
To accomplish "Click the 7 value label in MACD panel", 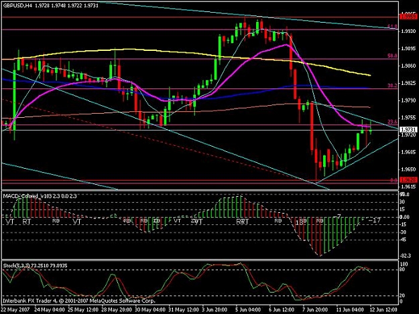I will tap(339, 216).
